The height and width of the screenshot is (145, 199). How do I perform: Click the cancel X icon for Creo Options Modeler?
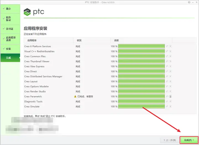coord(170,86)
